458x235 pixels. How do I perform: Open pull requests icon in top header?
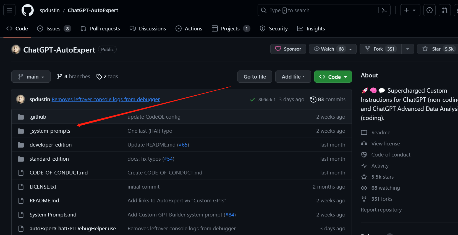point(445,10)
